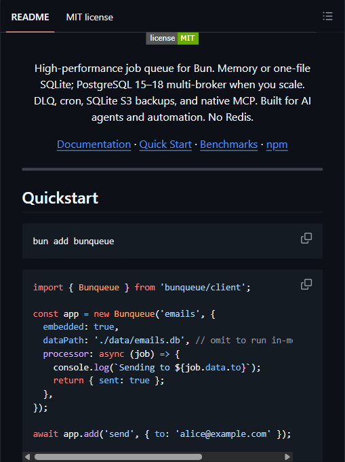Switch to the MIT license tab
The image size is (345, 462).
click(x=89, y=17)
